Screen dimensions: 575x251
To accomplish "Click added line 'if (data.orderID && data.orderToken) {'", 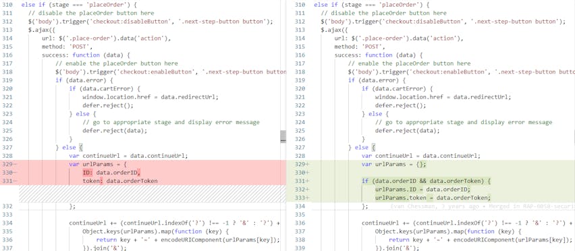I will pos(426,181).
